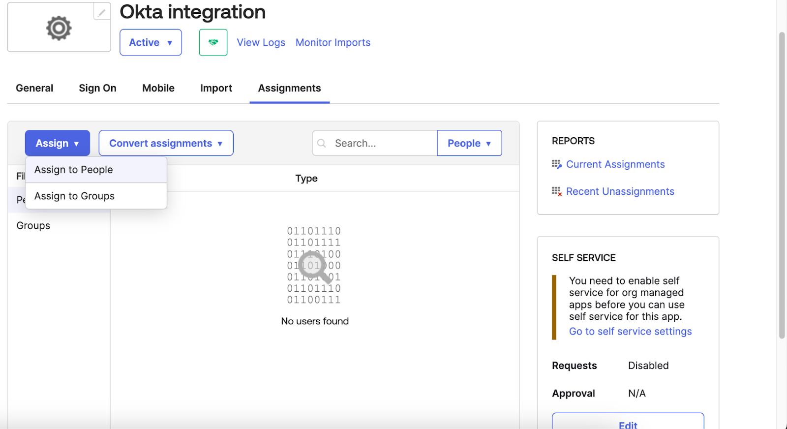
Task: Edit the app logo with pencil icon
Action: point(102,12)
